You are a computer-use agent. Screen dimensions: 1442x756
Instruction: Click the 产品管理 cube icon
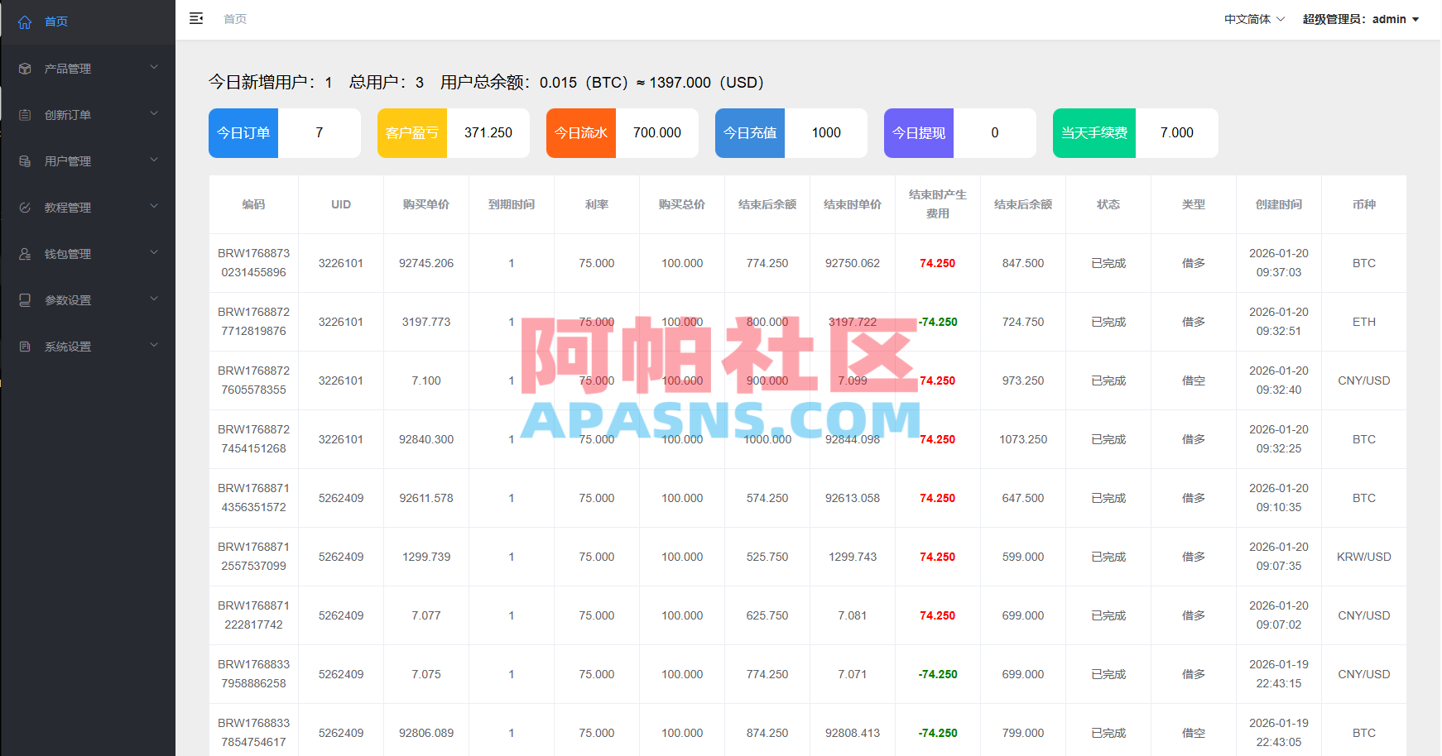pyautogui.click(x=25, y=69)
